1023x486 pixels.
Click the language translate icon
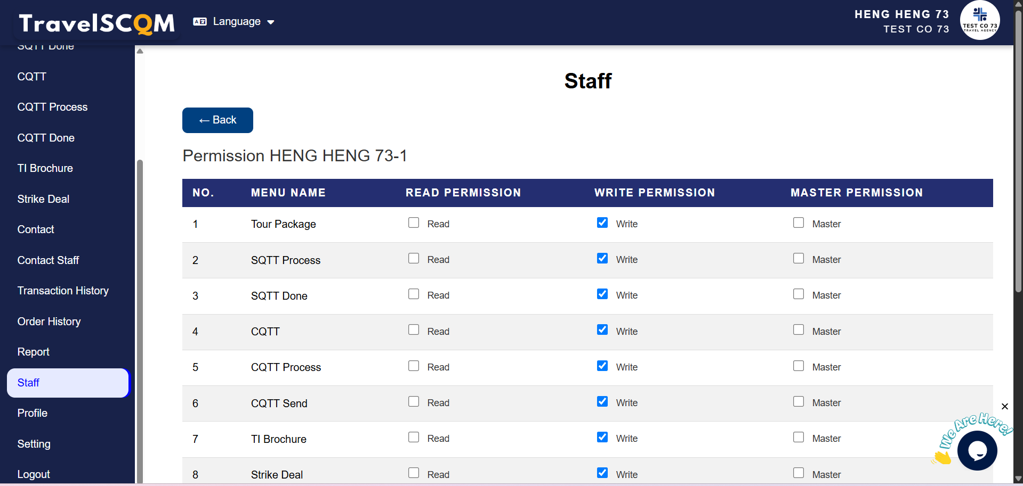click(200, 22)
